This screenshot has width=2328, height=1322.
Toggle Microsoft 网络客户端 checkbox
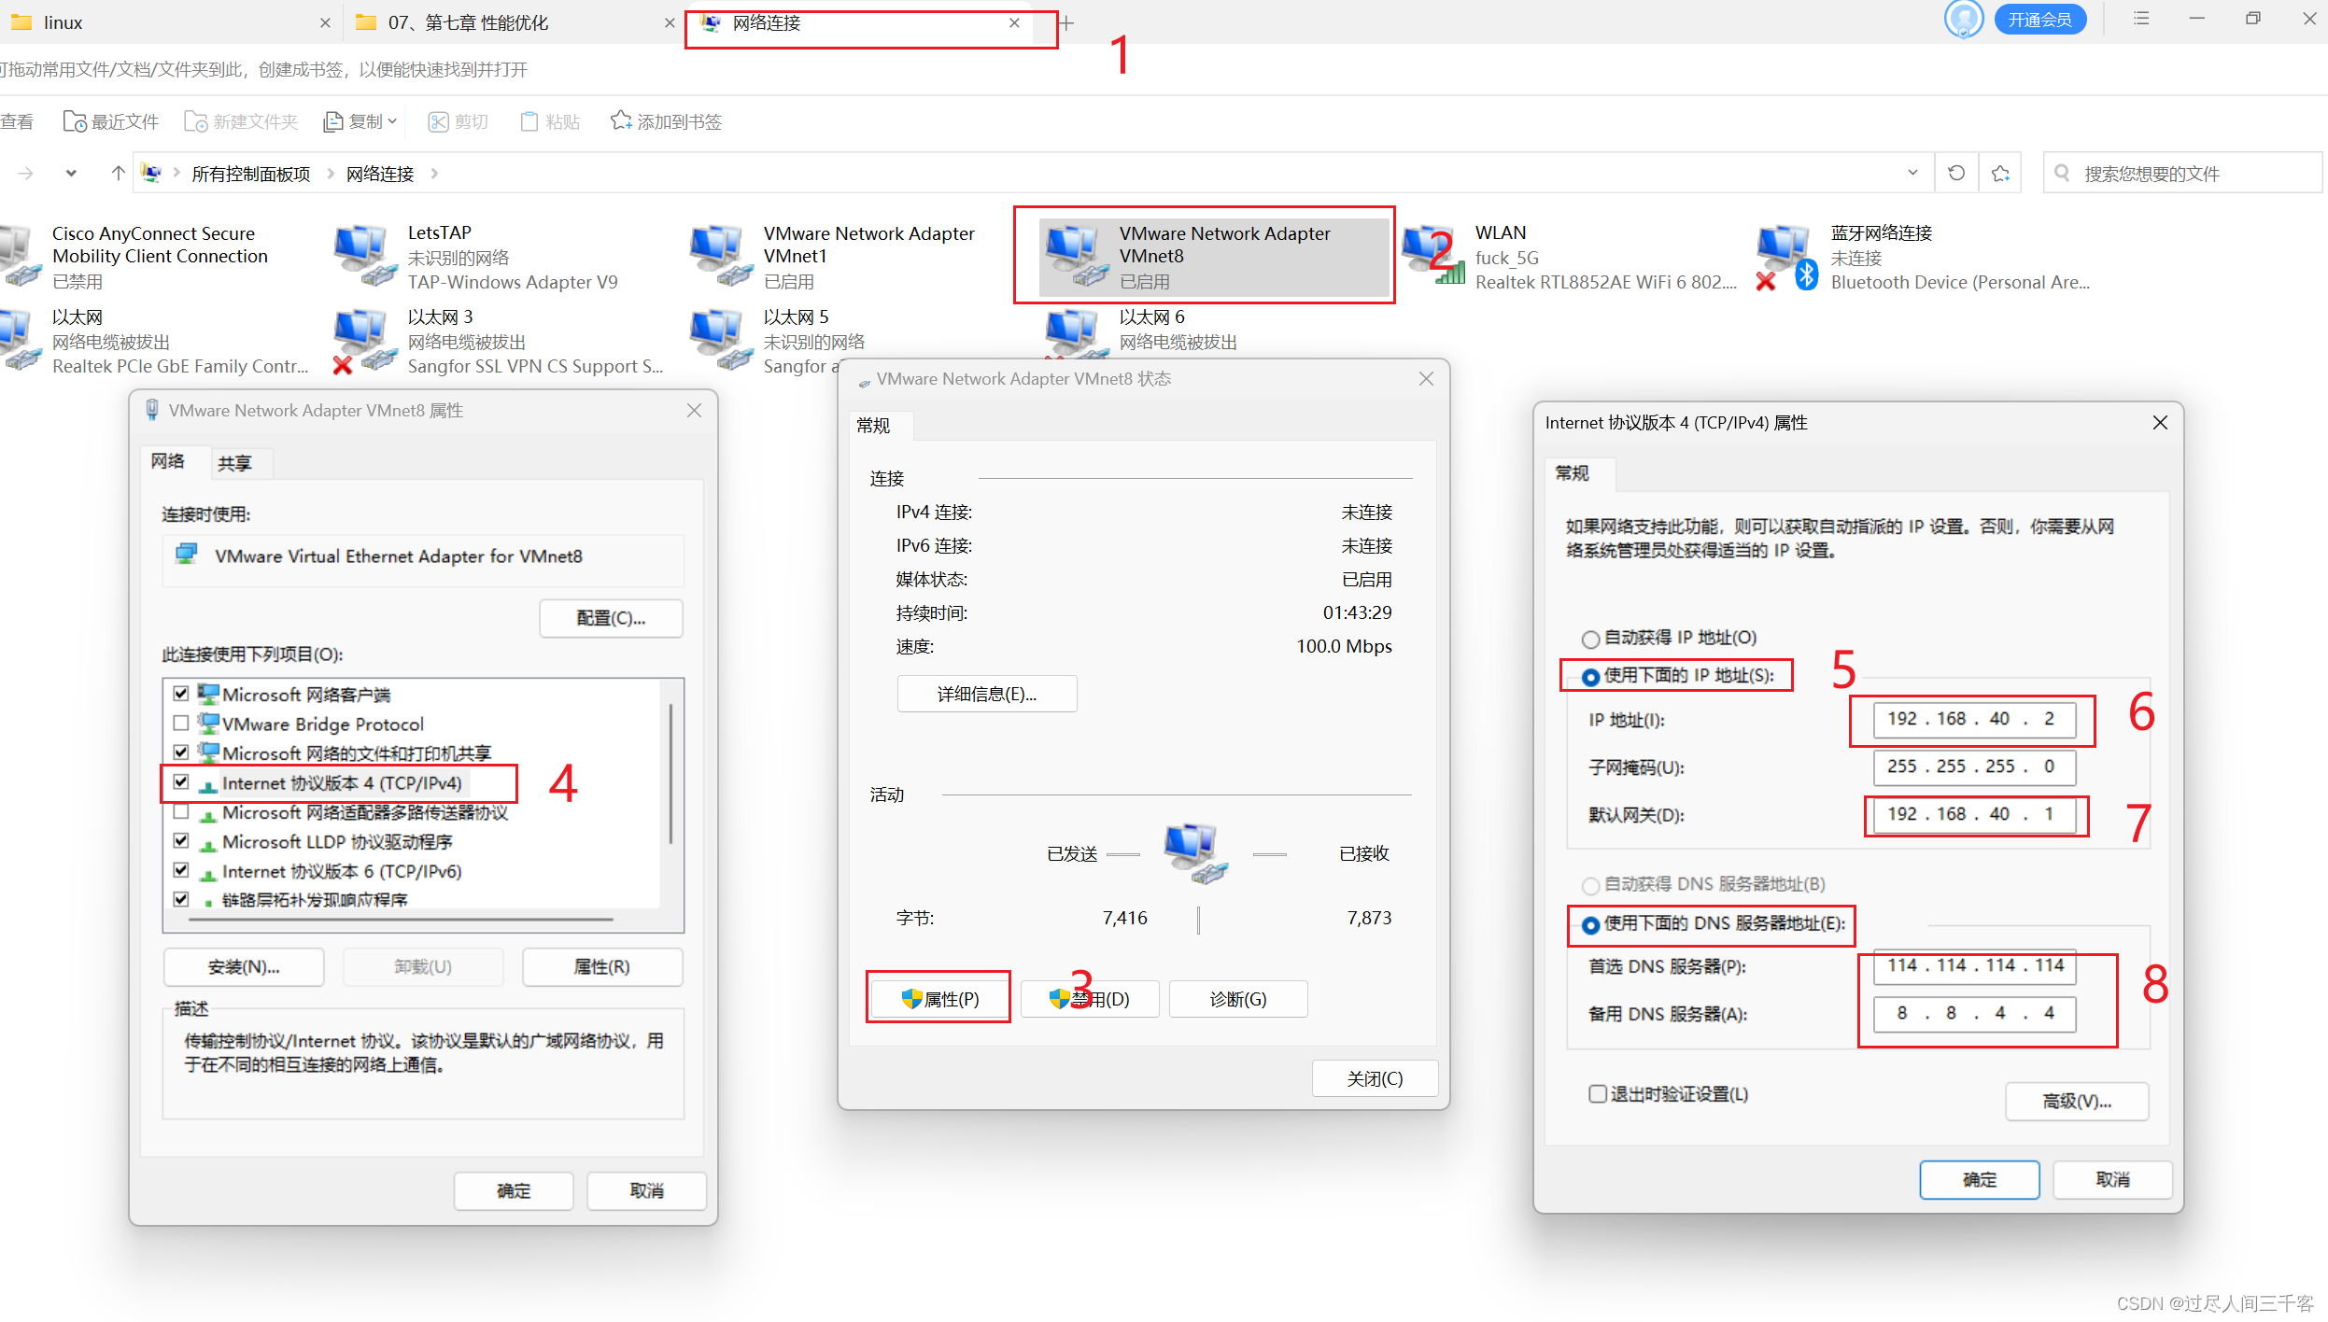pos(181,694)
